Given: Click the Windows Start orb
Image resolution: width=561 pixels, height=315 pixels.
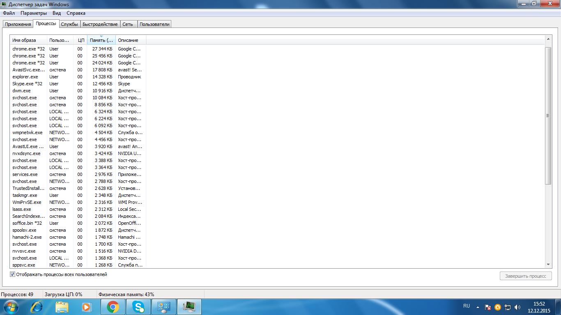Looking at the screenshot, I should 10,307.
